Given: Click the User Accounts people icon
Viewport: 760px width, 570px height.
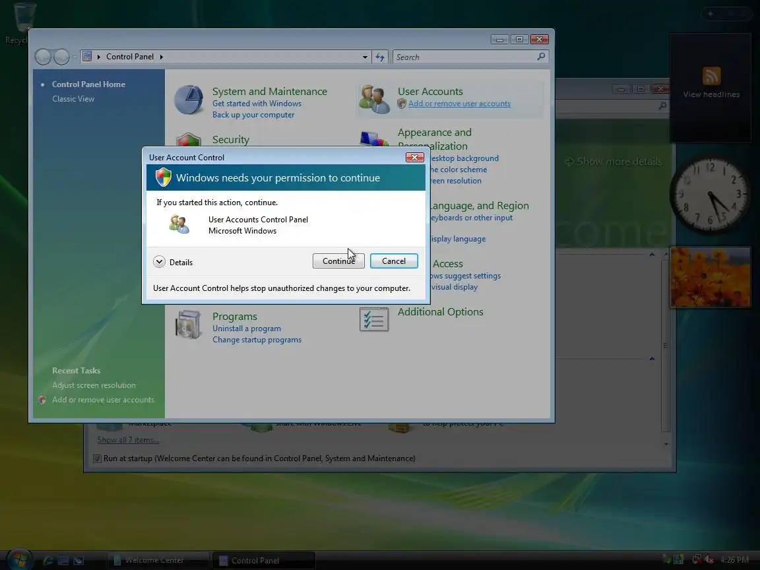Looking at the screenshot, I should (x=374, y=100).
